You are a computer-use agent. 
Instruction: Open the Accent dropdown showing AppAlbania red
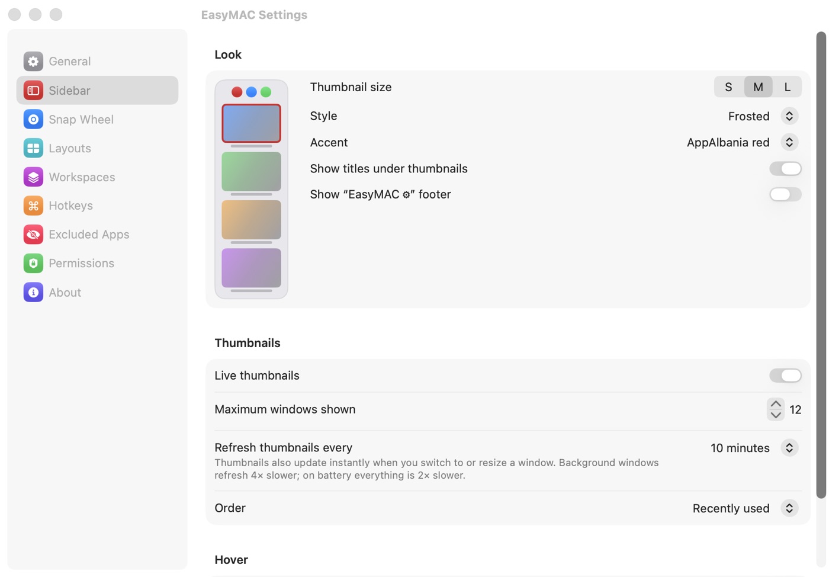click(x=743, y=142)
